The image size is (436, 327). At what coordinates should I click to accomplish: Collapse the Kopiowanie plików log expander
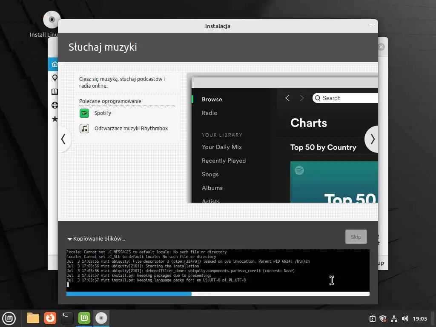(69, 239)
